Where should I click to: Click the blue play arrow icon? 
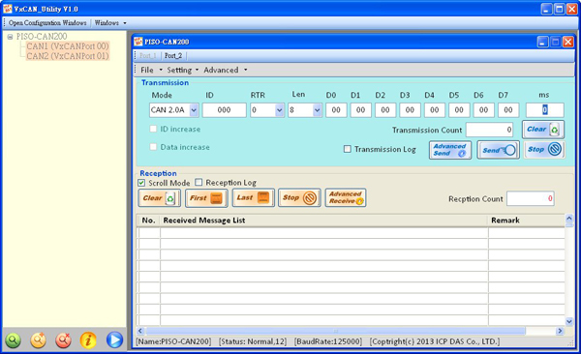click(x=114, y=339)
